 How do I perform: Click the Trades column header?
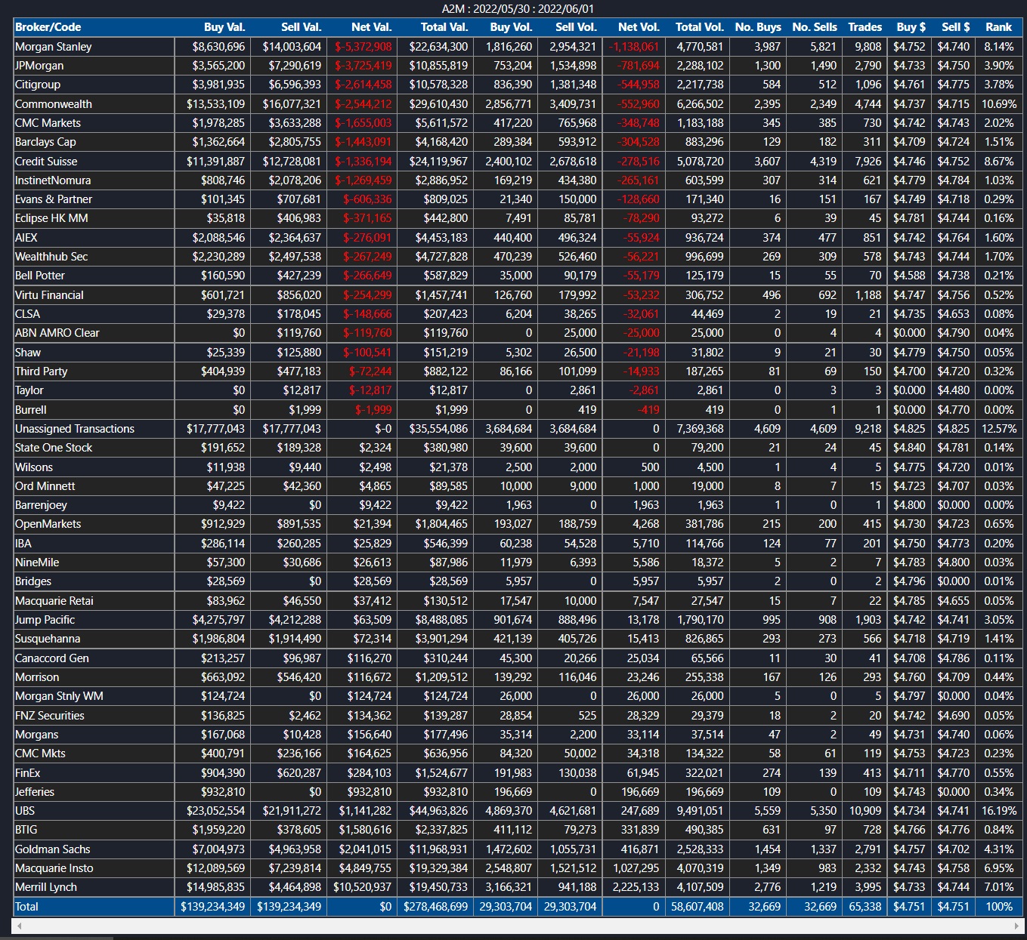tap(865, 27)
